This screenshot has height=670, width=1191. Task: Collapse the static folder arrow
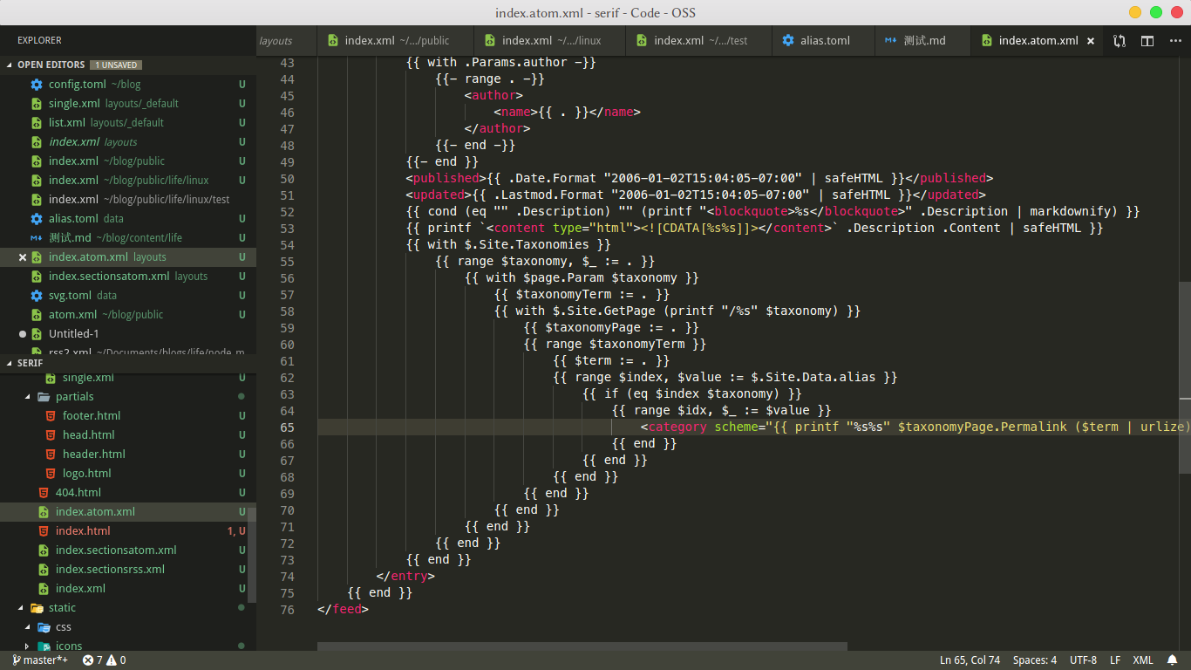coord(20,608)
